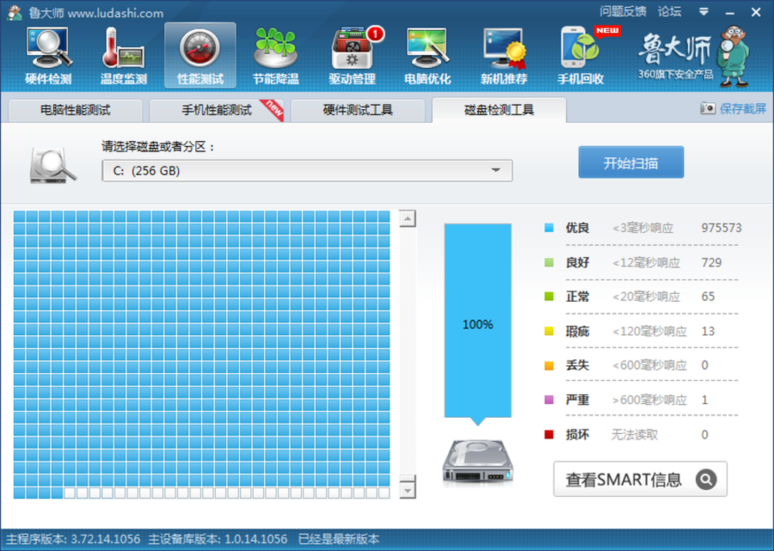Open 硬件检测 hardware detection icon
Image resolution: width=774 pixels, height=551 pixels.
click(x=48, y=55)
